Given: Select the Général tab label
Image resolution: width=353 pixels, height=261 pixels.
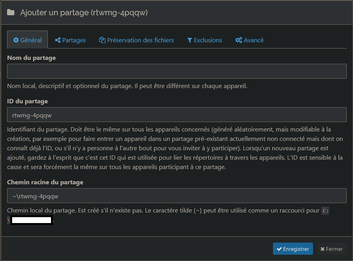Looking at the screenshot, I should [x=31, y=40].
